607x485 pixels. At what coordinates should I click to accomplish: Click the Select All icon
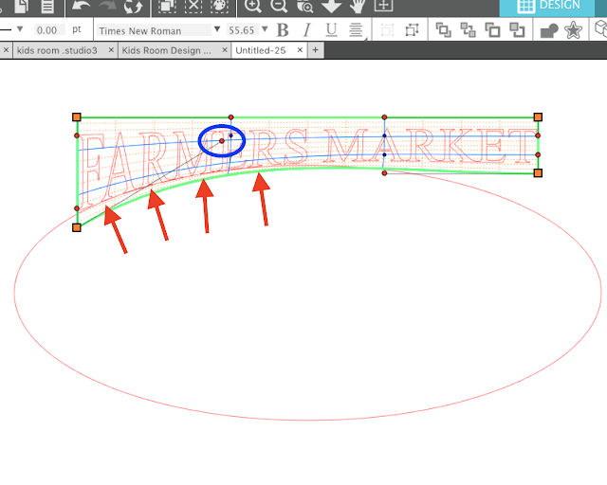point(167,6)
